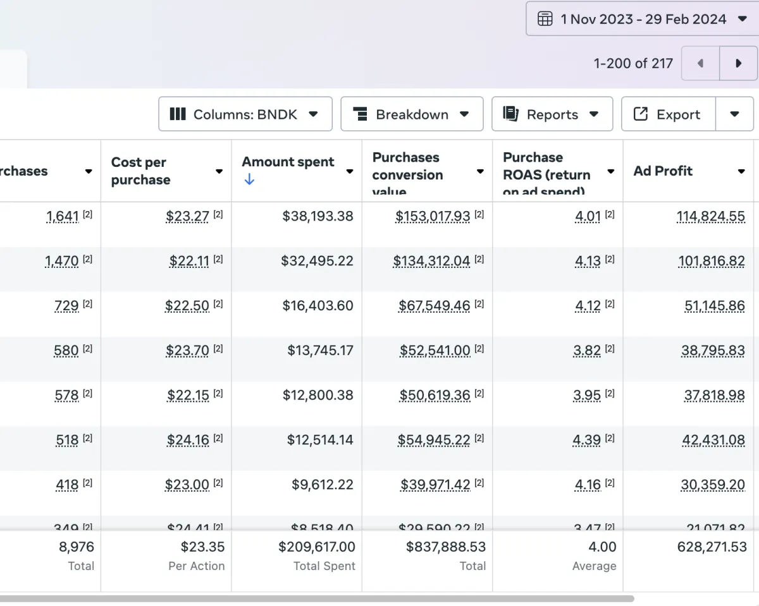Click the $153,017.93 conversion value link
The height and width of the screenshot is (606, 759).
point(433,216)
